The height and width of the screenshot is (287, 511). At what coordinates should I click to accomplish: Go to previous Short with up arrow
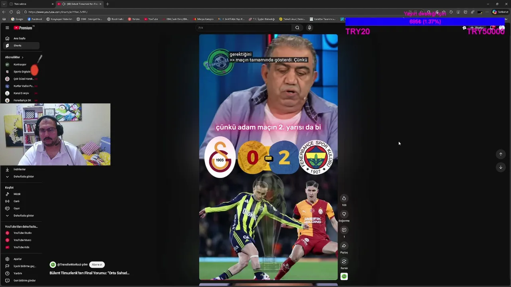tap(501, 154)
